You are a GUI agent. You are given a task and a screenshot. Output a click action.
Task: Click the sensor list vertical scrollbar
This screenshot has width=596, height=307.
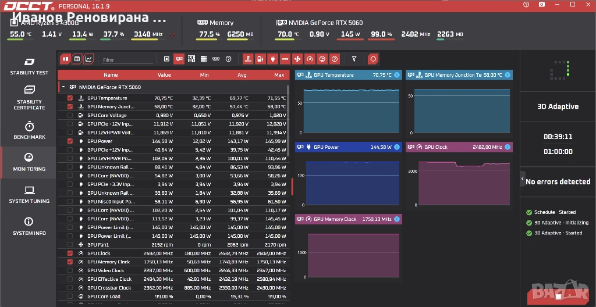[x=289, y=121]
